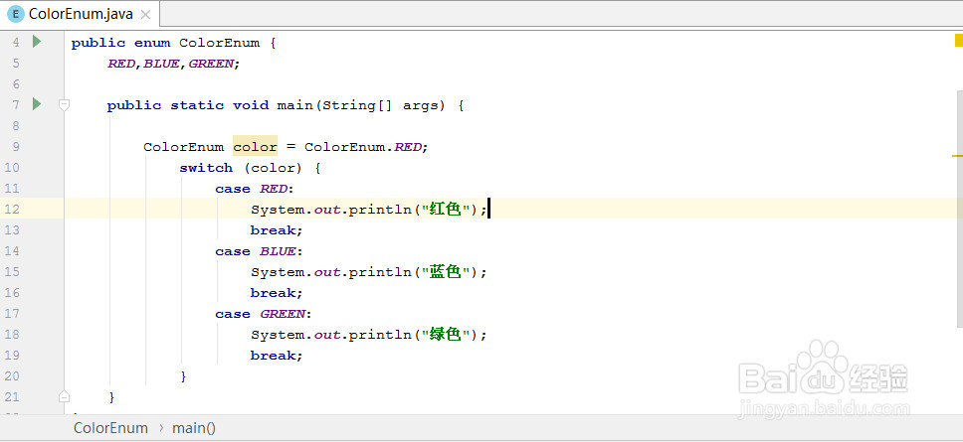Click line number 9 in the gutter
963x442 pixels.
(x=15, y=146)
